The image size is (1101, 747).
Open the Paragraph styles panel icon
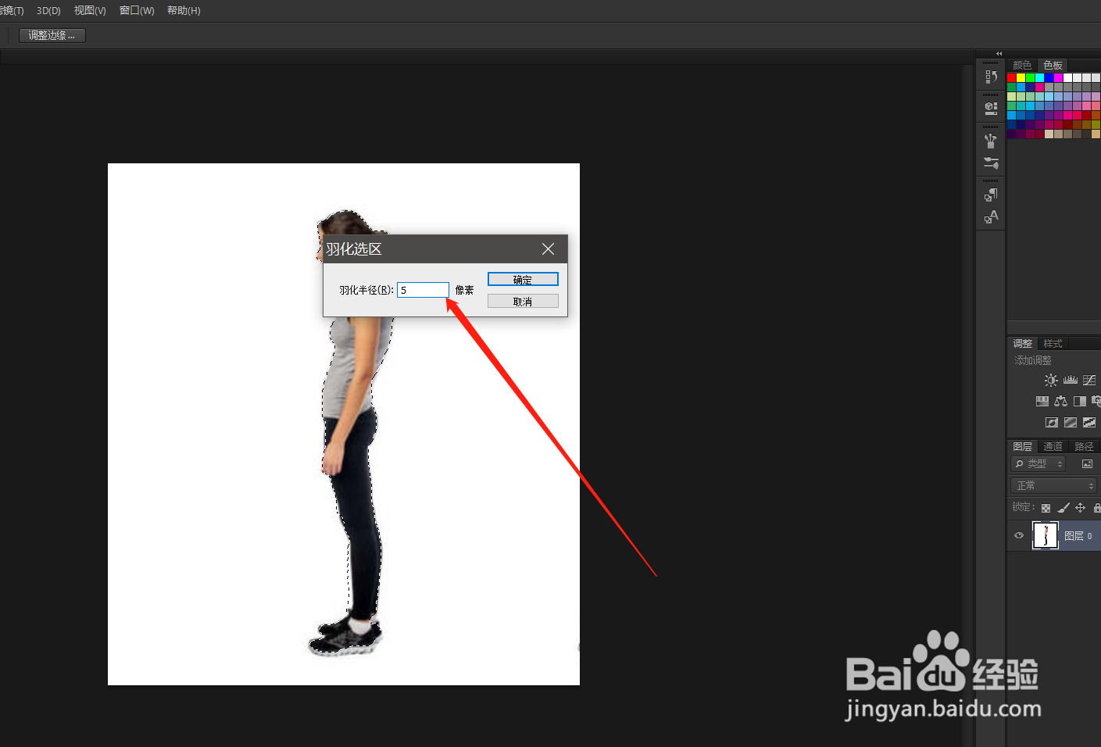click(991, 195)
